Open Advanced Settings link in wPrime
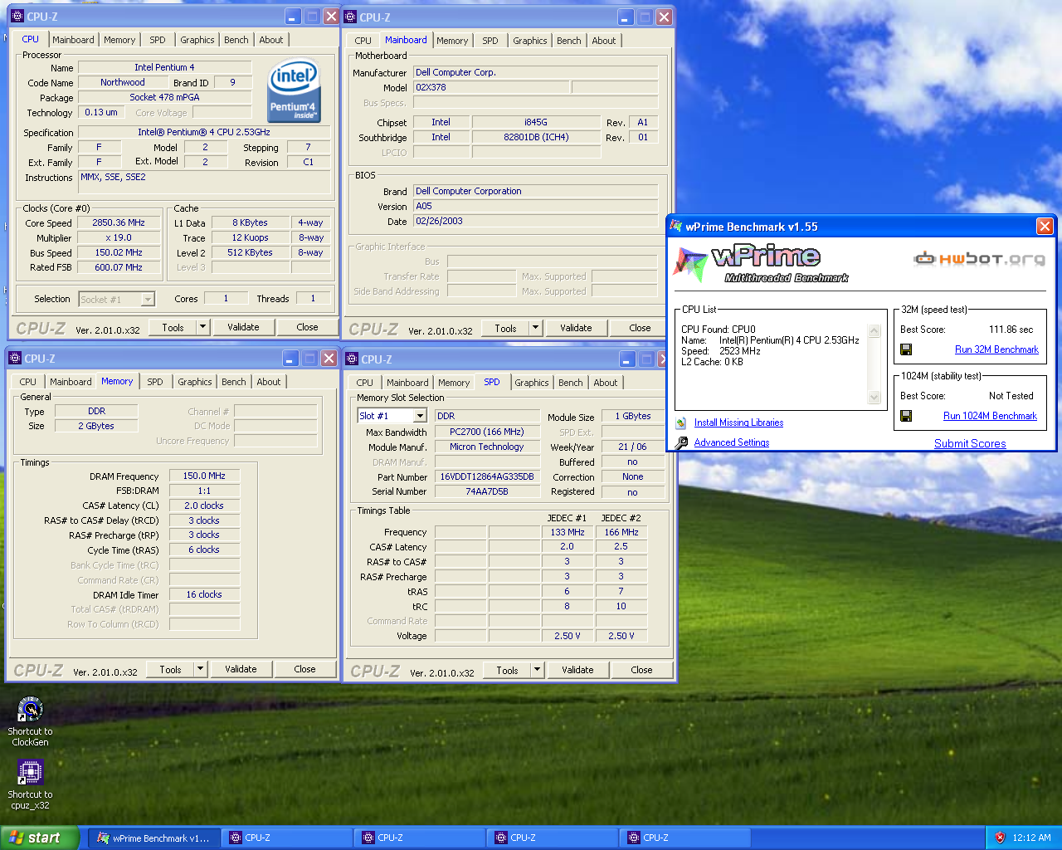 point(732,442)
